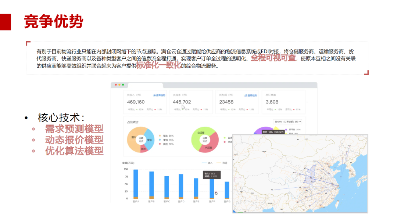Click the 客户G blue bar

point(227,190)
